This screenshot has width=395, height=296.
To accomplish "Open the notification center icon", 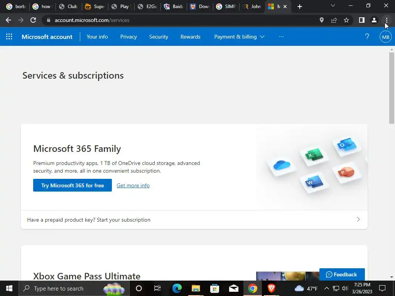I will click(382, 288).
